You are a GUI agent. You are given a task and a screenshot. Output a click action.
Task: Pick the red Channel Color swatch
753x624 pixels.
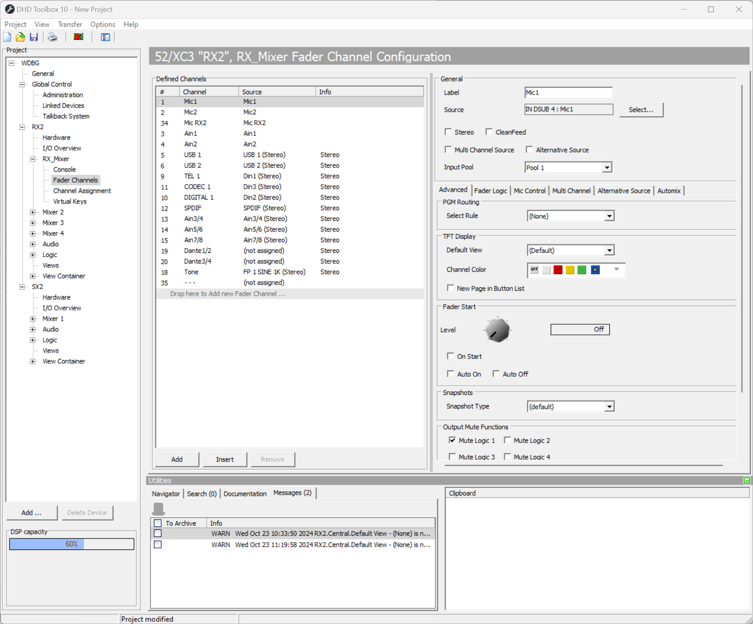(558, 270)
